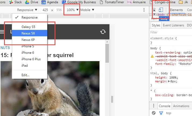The image size is (192, 116).
Task: Click the squirrel article headline
Action: pos(37,55)
